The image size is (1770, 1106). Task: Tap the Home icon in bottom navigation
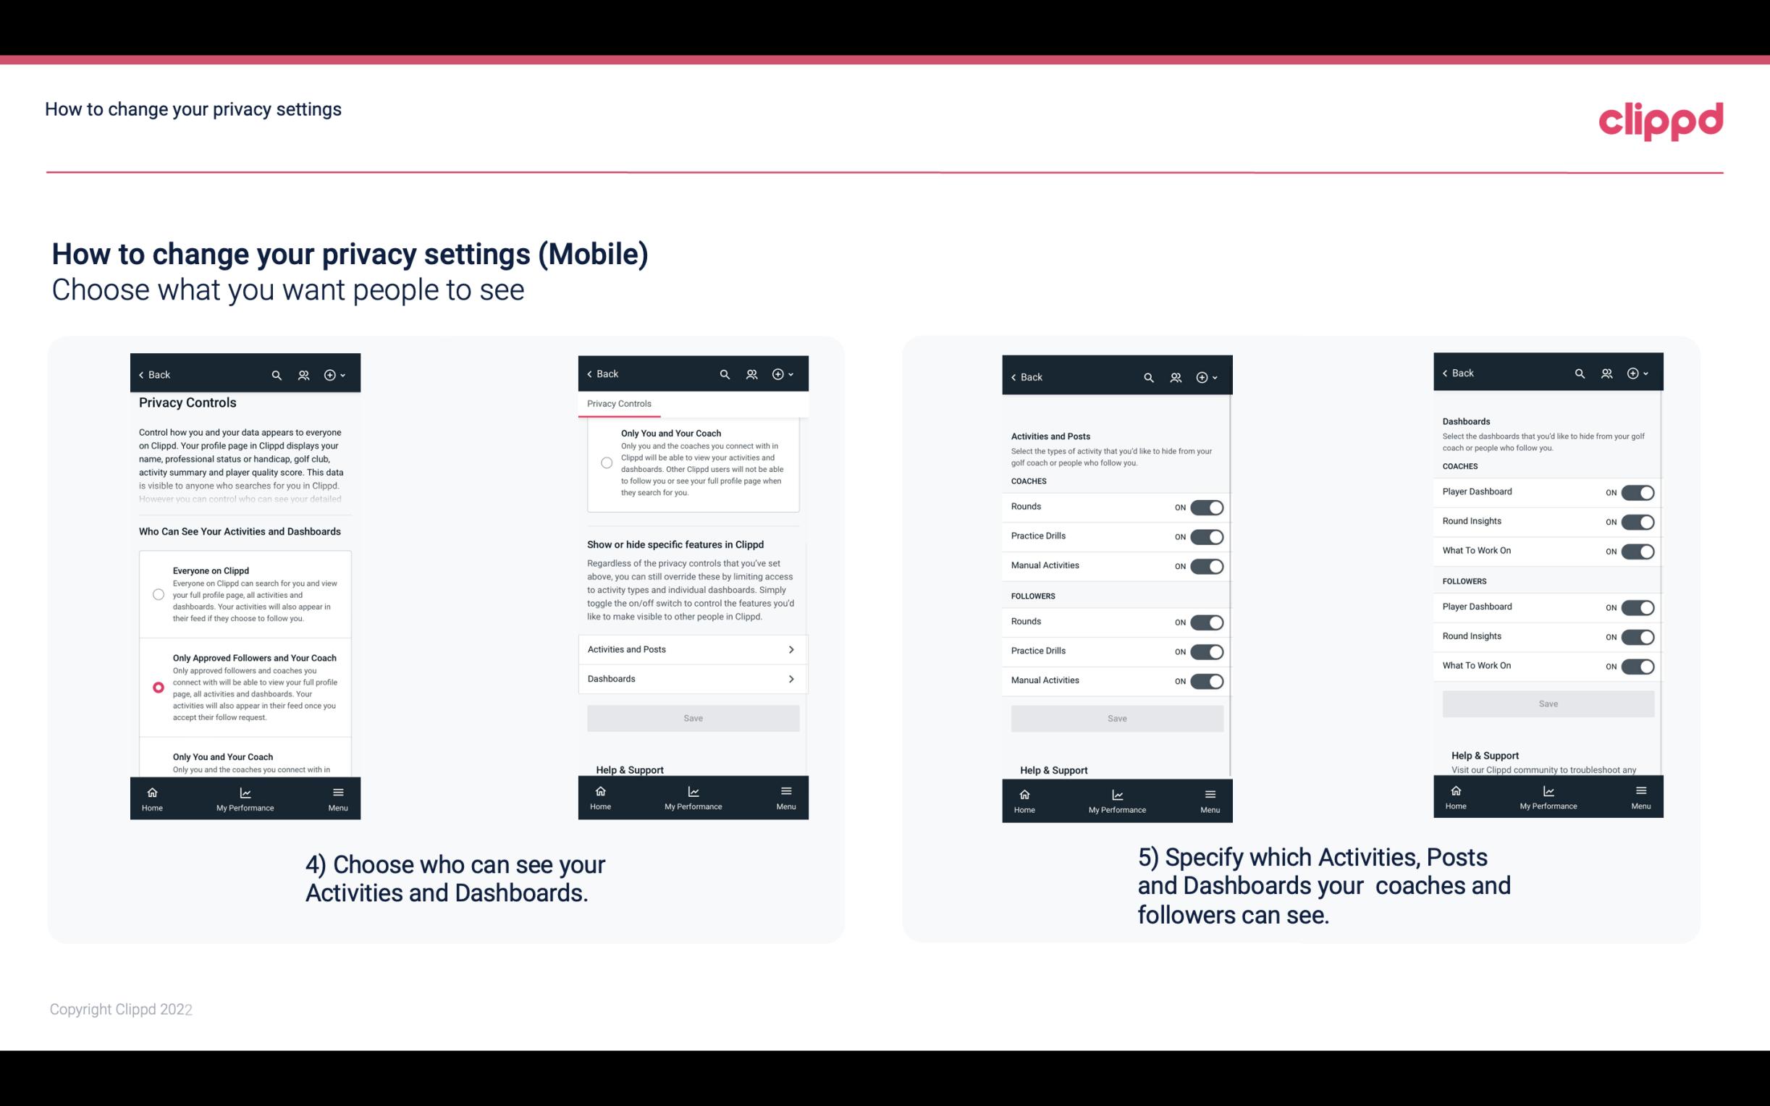click(153, 793)
